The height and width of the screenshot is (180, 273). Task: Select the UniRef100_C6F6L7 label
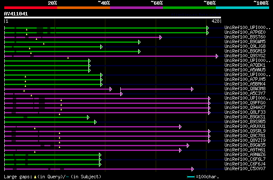(x=245, y=159)
